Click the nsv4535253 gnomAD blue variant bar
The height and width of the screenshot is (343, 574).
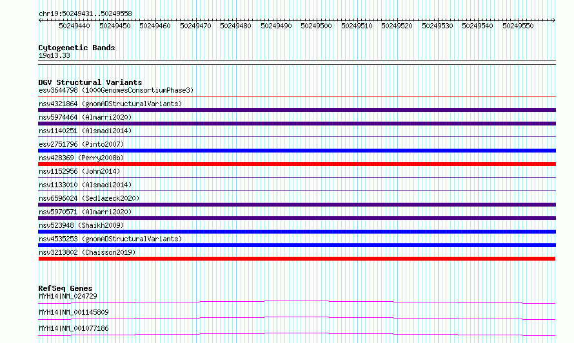pyautogui.click(x=297, y=245)
